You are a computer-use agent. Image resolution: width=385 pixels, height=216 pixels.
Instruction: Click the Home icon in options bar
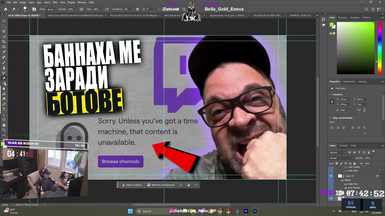(5, 9)
